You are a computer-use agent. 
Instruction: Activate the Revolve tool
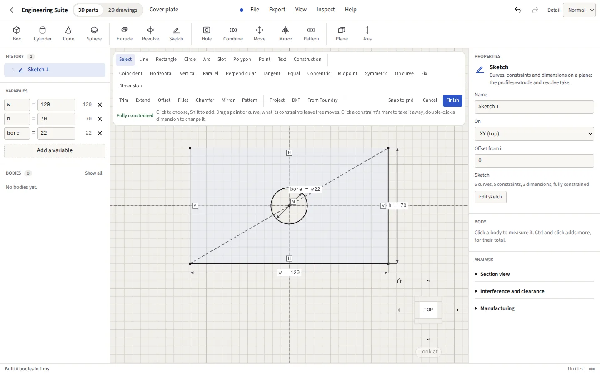[x=150, y=34]
